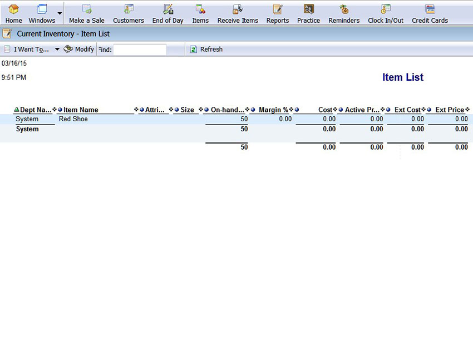Click the Current Inventory notepad icon
This screenshot has width=473, height=355.
click(x=7, y=33)
